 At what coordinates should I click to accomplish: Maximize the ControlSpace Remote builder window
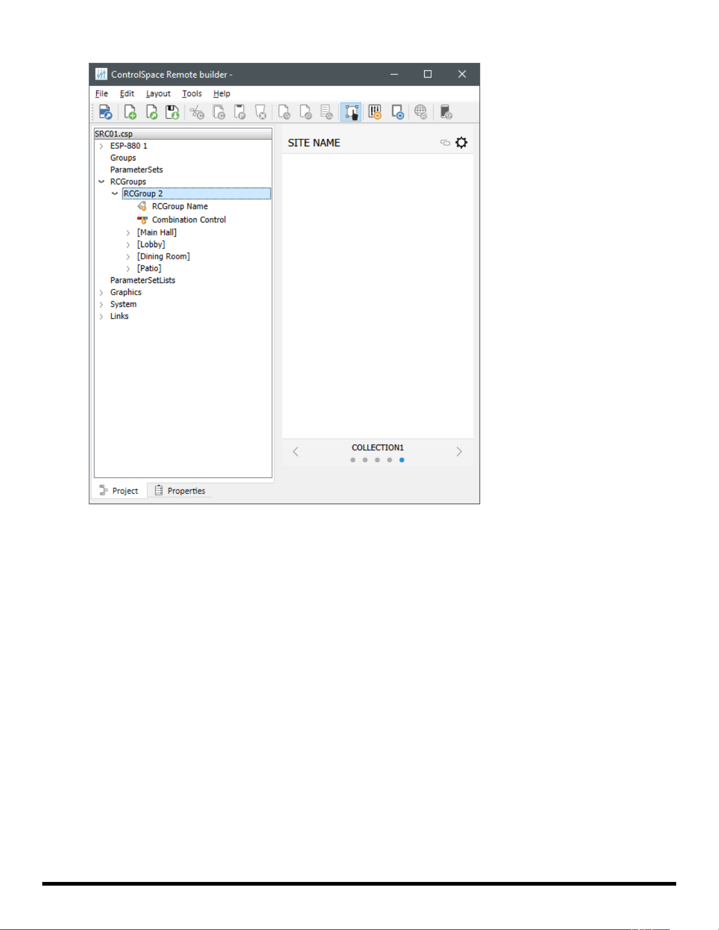coord(428,74)
